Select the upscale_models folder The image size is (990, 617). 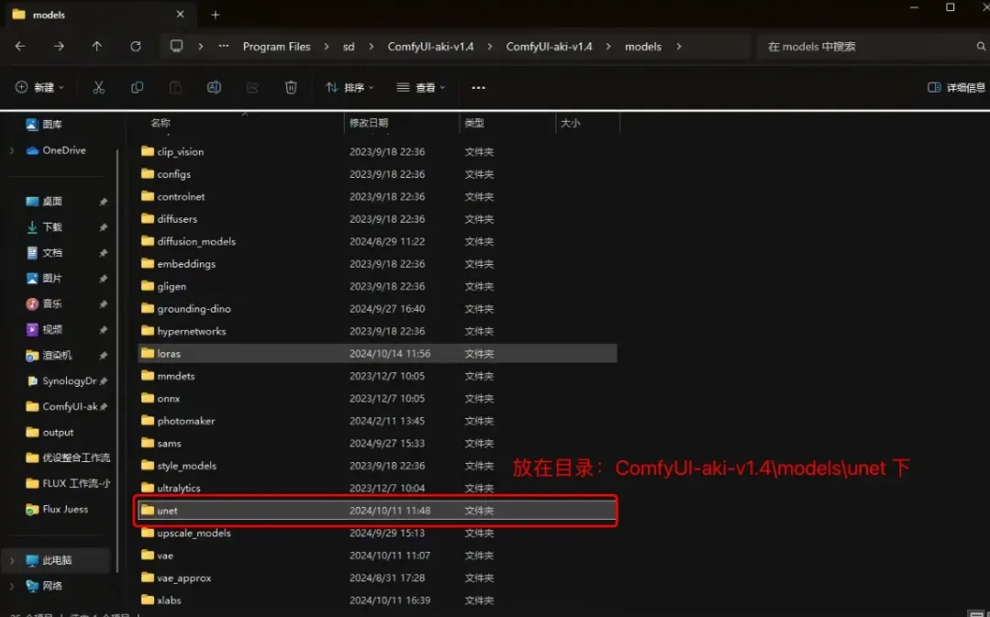377,533
